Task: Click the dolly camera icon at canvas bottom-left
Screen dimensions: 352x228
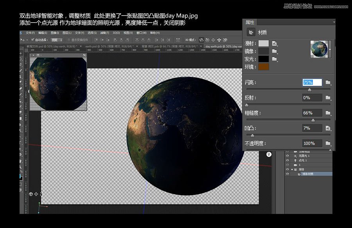Action: [41, 194]
